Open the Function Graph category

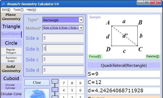(x=11, y=59)
